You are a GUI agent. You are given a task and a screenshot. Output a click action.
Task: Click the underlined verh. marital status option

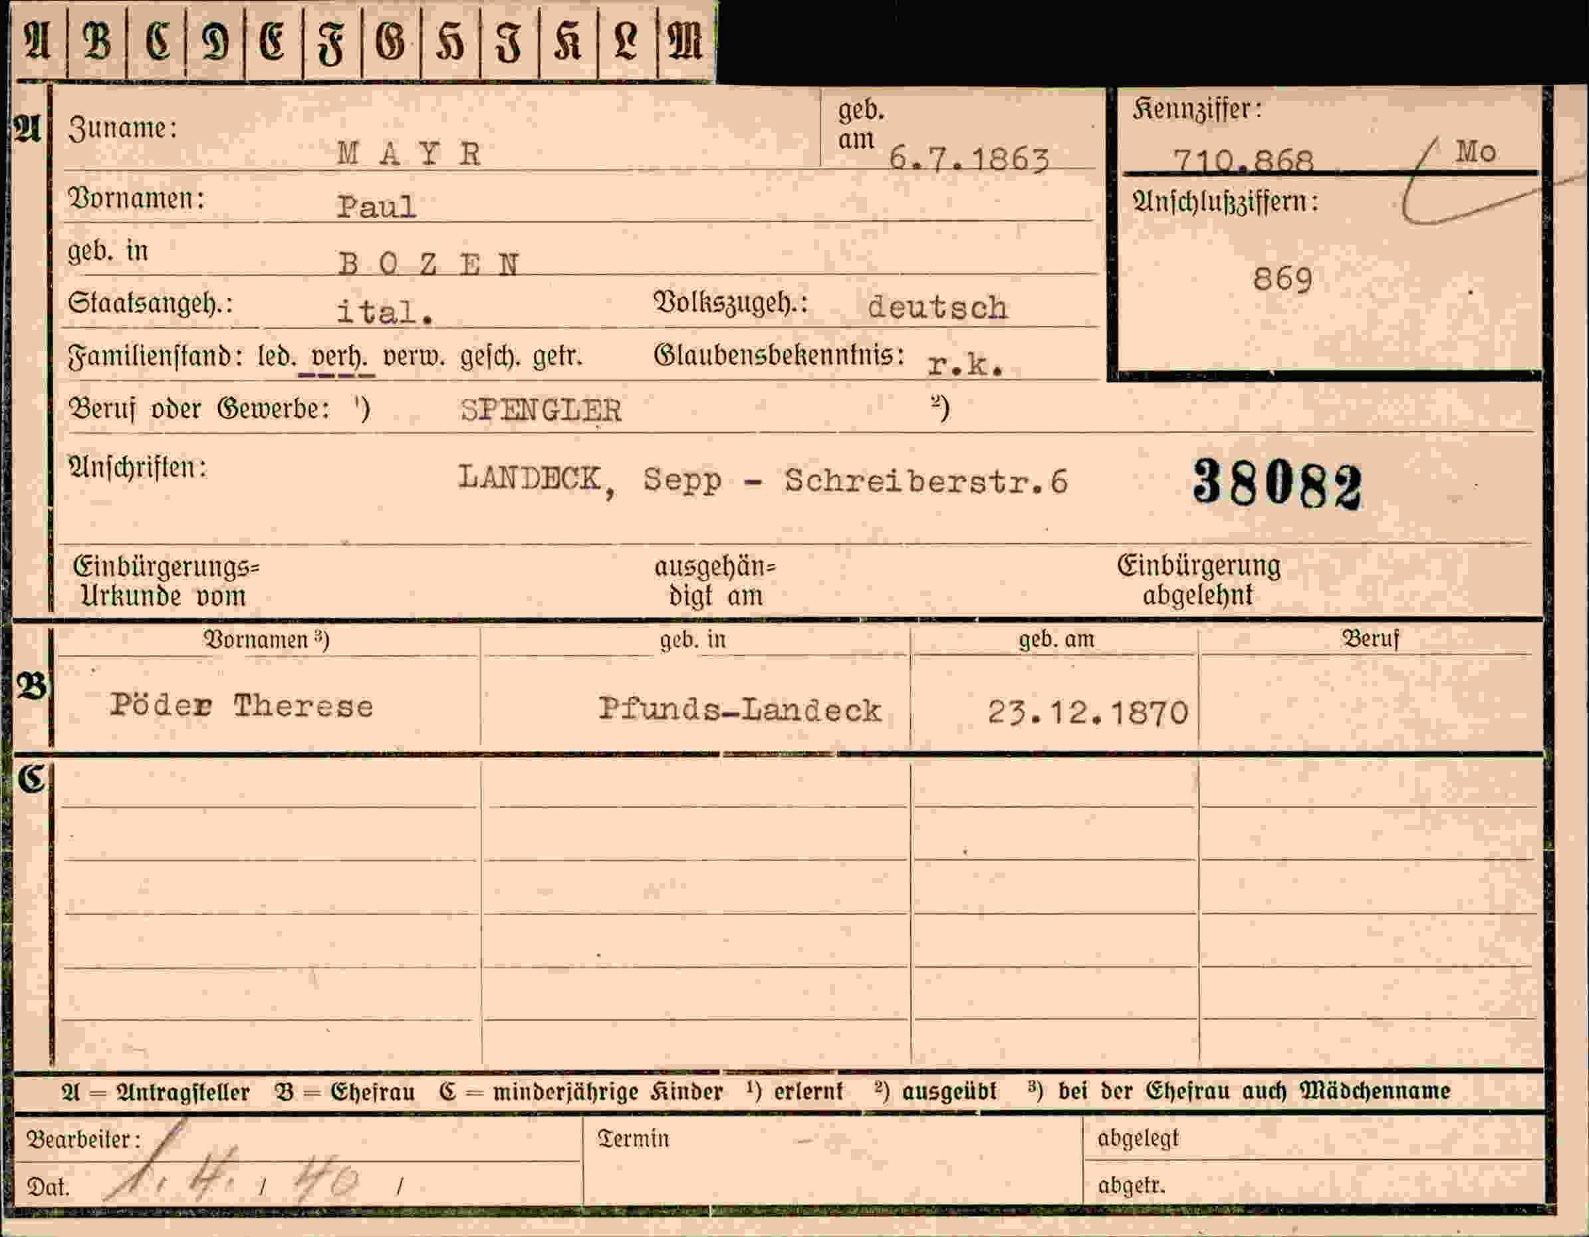tap(337, 358)
